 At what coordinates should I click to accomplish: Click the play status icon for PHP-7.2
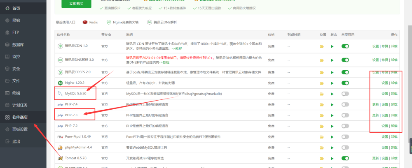(332, 126)
